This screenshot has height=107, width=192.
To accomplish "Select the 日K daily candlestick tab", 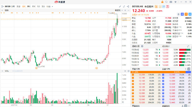I will click(x=24, y=6).
